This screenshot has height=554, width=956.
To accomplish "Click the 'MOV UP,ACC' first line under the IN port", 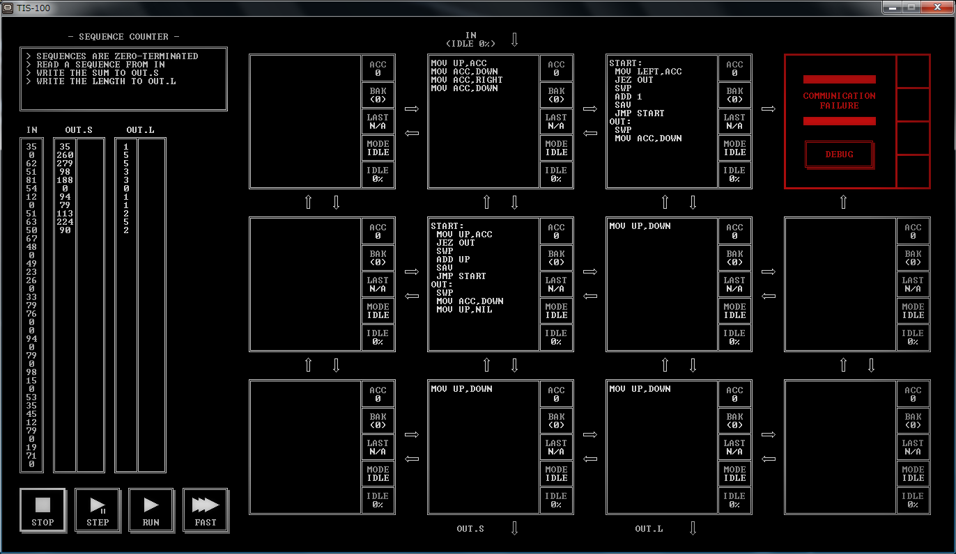I will coord(458,63).
